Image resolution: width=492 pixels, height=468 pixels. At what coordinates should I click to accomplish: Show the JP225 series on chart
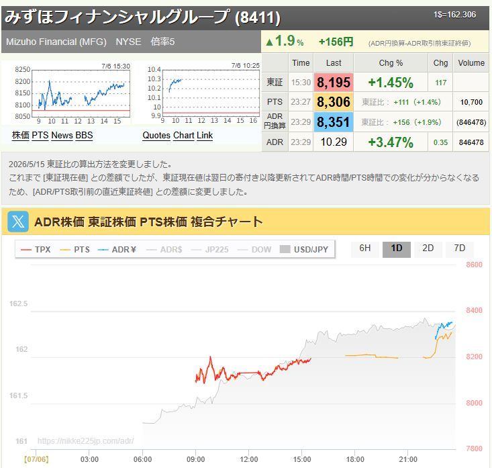tap(209, 250)
